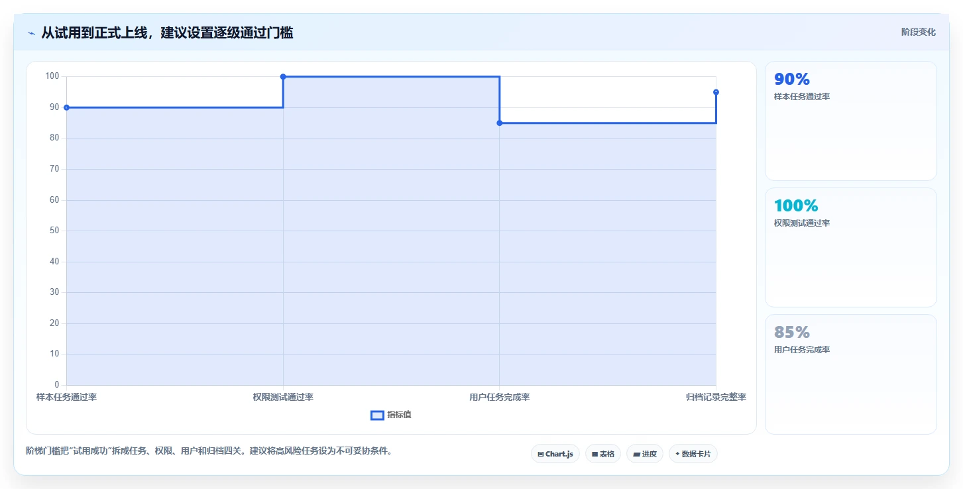Click the y-axis value 0
The width and height of the screenshot is (963, 489).
click(56, 385)
